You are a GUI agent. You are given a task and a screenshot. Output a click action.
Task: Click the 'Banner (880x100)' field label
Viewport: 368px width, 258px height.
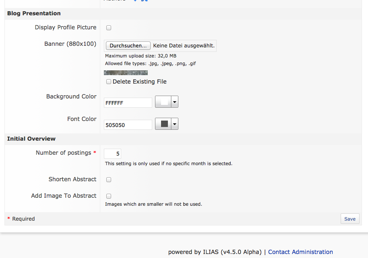tap(70, 44)
